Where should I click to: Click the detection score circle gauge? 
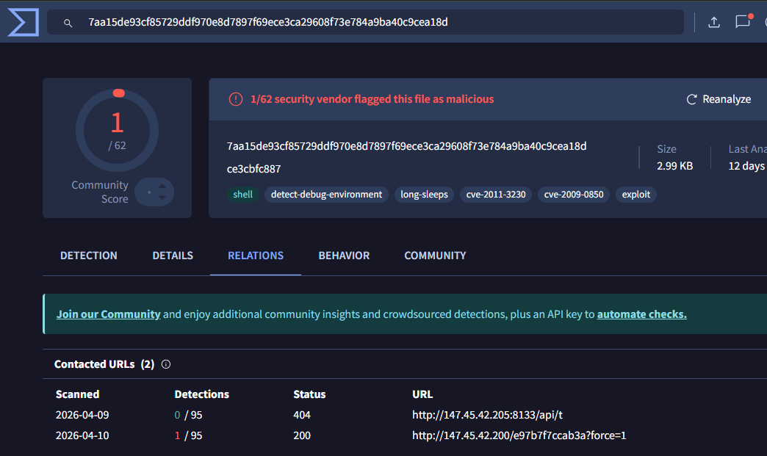coord(118,130)
